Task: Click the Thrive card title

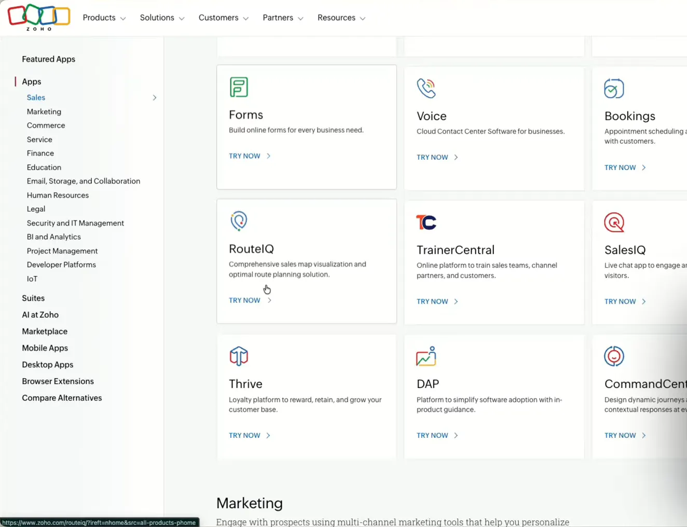Action: [x=245, y=384]
